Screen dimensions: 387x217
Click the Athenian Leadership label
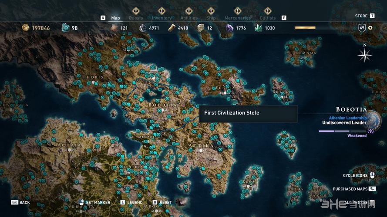point(347,118)
